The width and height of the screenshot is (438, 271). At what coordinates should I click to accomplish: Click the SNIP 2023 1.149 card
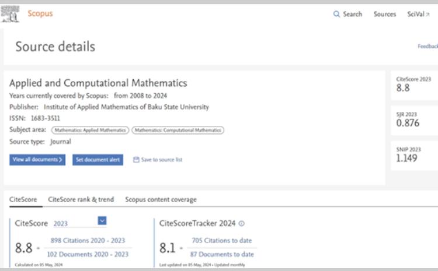pyautogui.click(x=414, y=156)
